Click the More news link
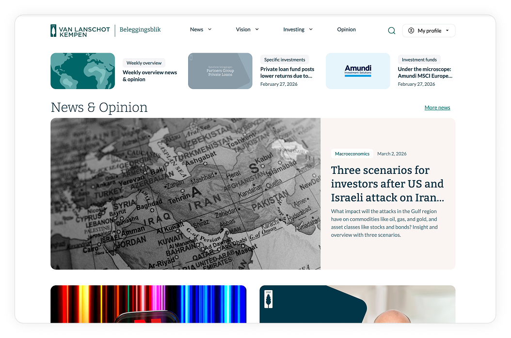The width and height of the screenshot is (511, 338). (x=437, y=108)
